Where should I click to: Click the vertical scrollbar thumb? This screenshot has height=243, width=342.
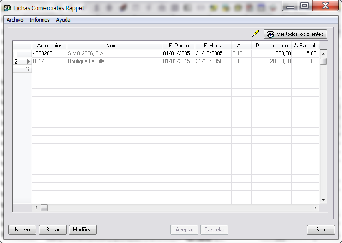pyautogui.click(x=324, y=61)
